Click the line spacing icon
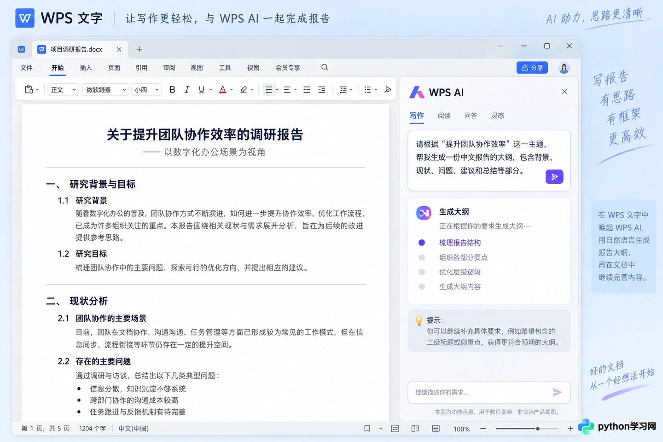Viewport: 663px width, 442px height. [x=343, y=90]
